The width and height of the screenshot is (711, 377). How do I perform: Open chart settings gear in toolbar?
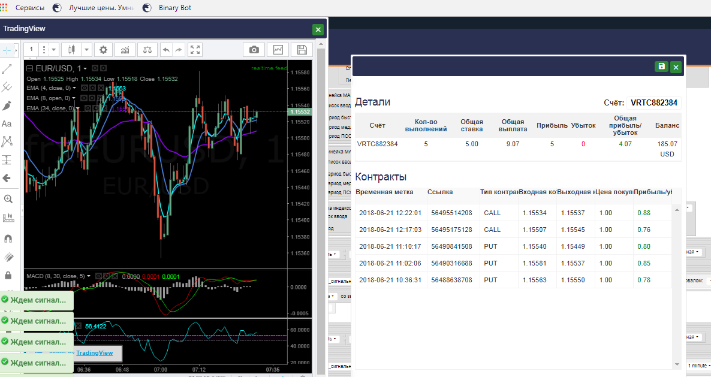[x=103, y=50]
